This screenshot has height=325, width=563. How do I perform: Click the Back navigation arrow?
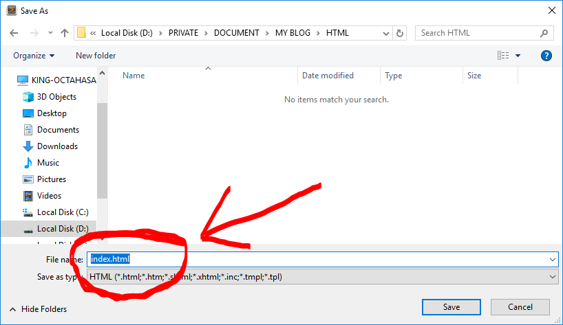click(14, 33)
